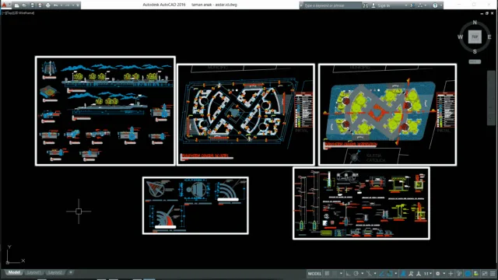This screenshot has width=498, height=280.
Task: Toggle Ortho mode in status bar
Action: 349,274
